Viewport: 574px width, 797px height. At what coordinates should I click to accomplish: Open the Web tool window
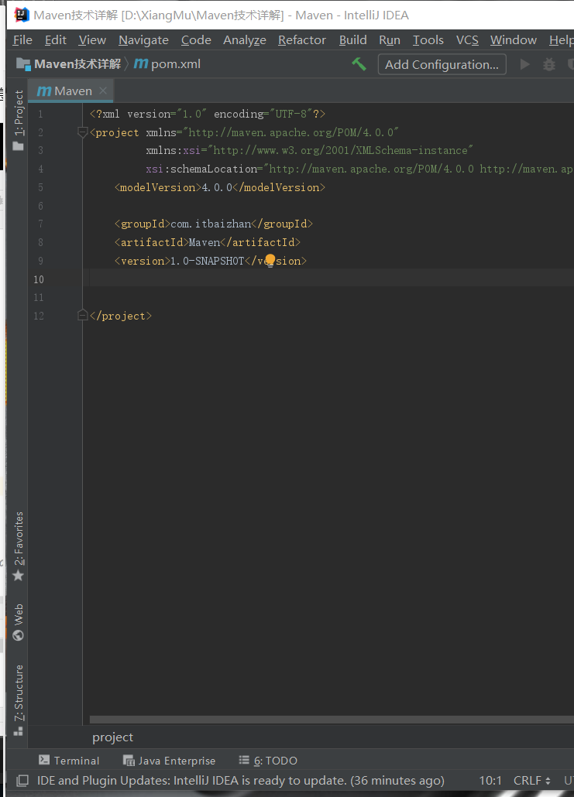(19, 622)
